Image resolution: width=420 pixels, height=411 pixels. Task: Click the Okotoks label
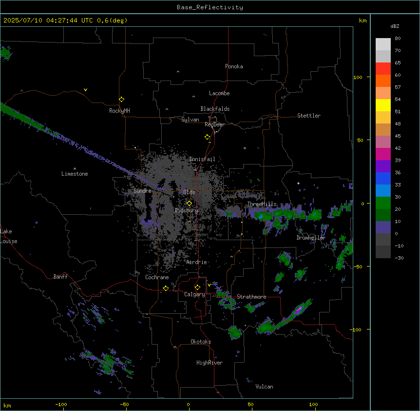201,342
